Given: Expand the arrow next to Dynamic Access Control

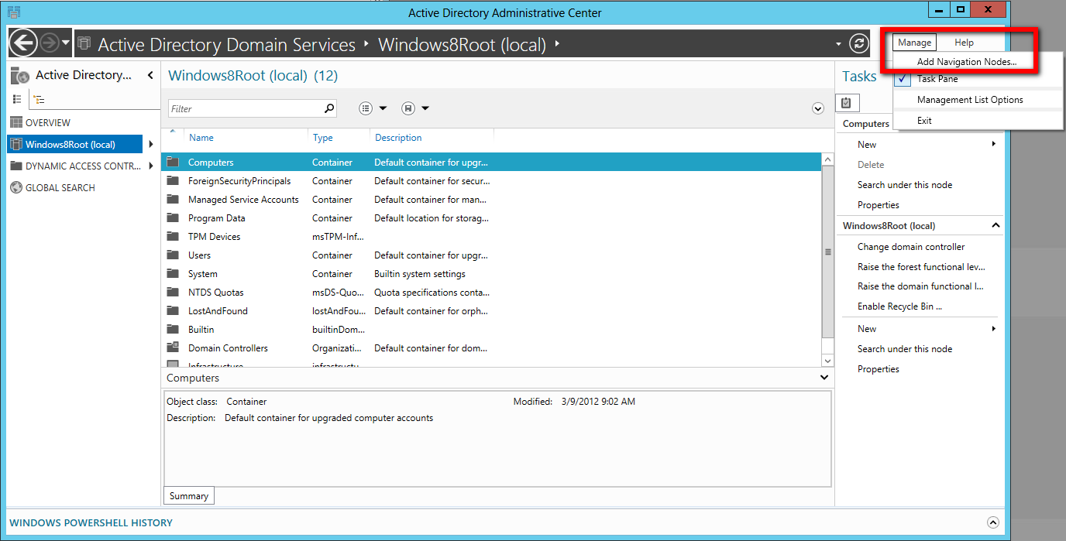Looking at the screenshot, I should click(x=151, y=166).
